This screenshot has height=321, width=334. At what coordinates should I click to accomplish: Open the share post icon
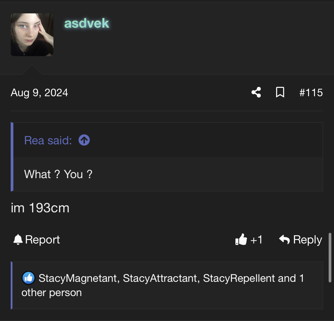(x=256, y=92)
